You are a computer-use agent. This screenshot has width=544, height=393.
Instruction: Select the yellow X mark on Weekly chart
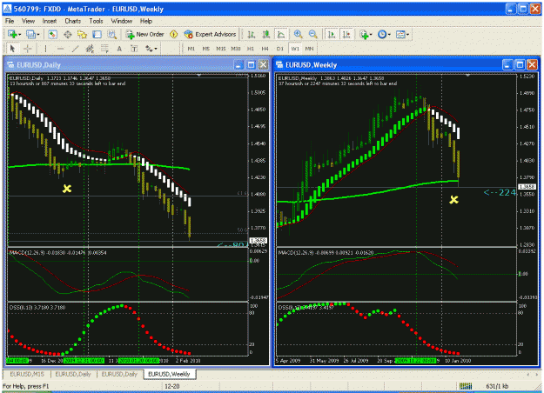pyautogui.click(x=453, y=200)
